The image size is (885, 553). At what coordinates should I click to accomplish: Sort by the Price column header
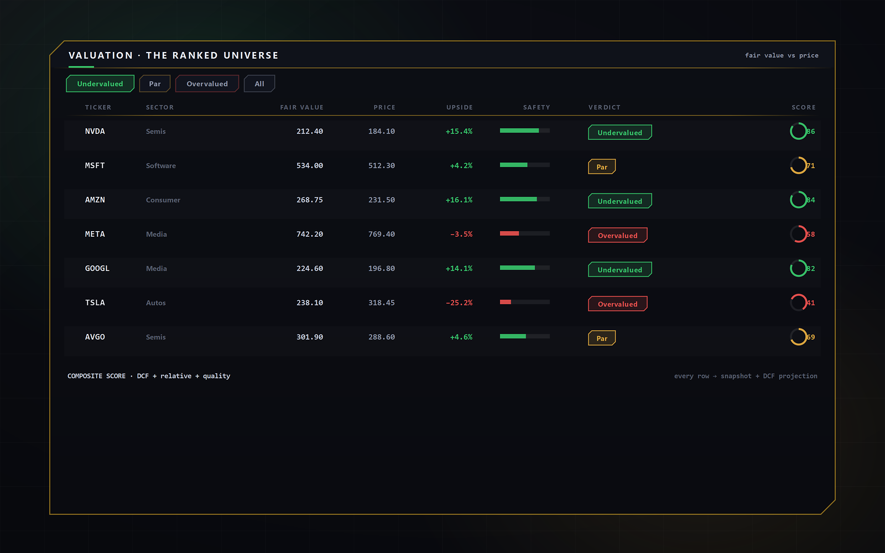[384, 107]
